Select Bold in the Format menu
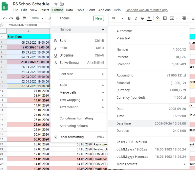 point(79,41)
